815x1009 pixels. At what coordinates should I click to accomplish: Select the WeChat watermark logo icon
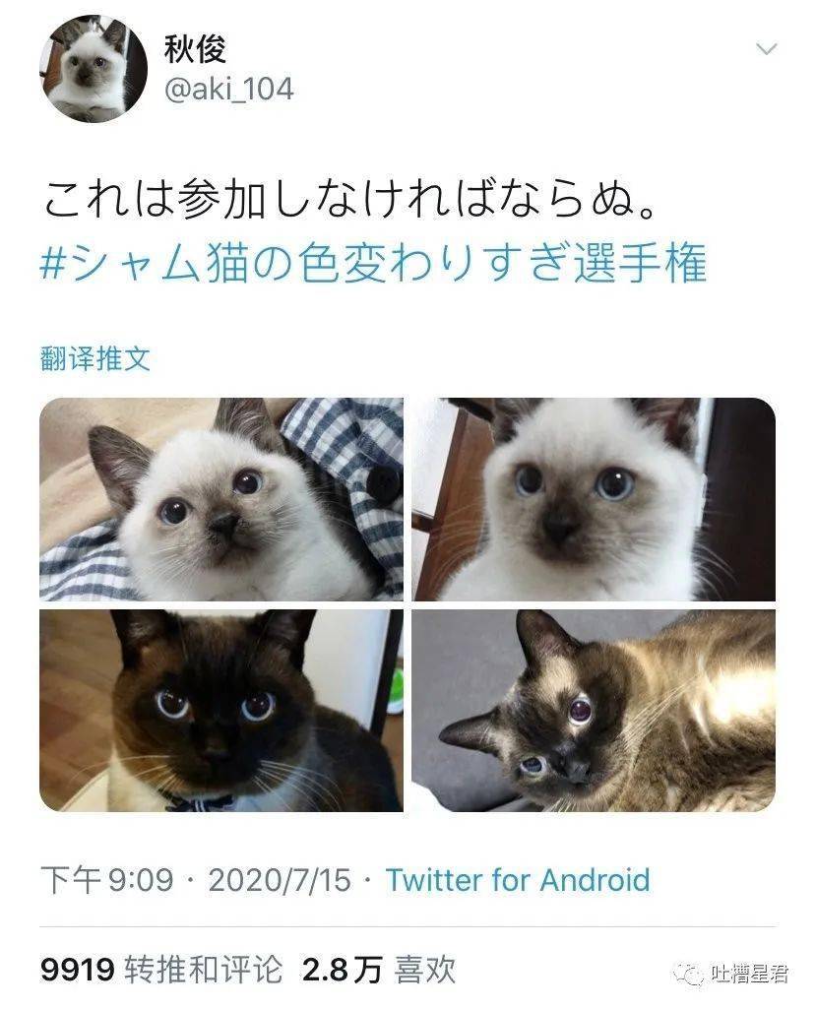coord(689,975)
